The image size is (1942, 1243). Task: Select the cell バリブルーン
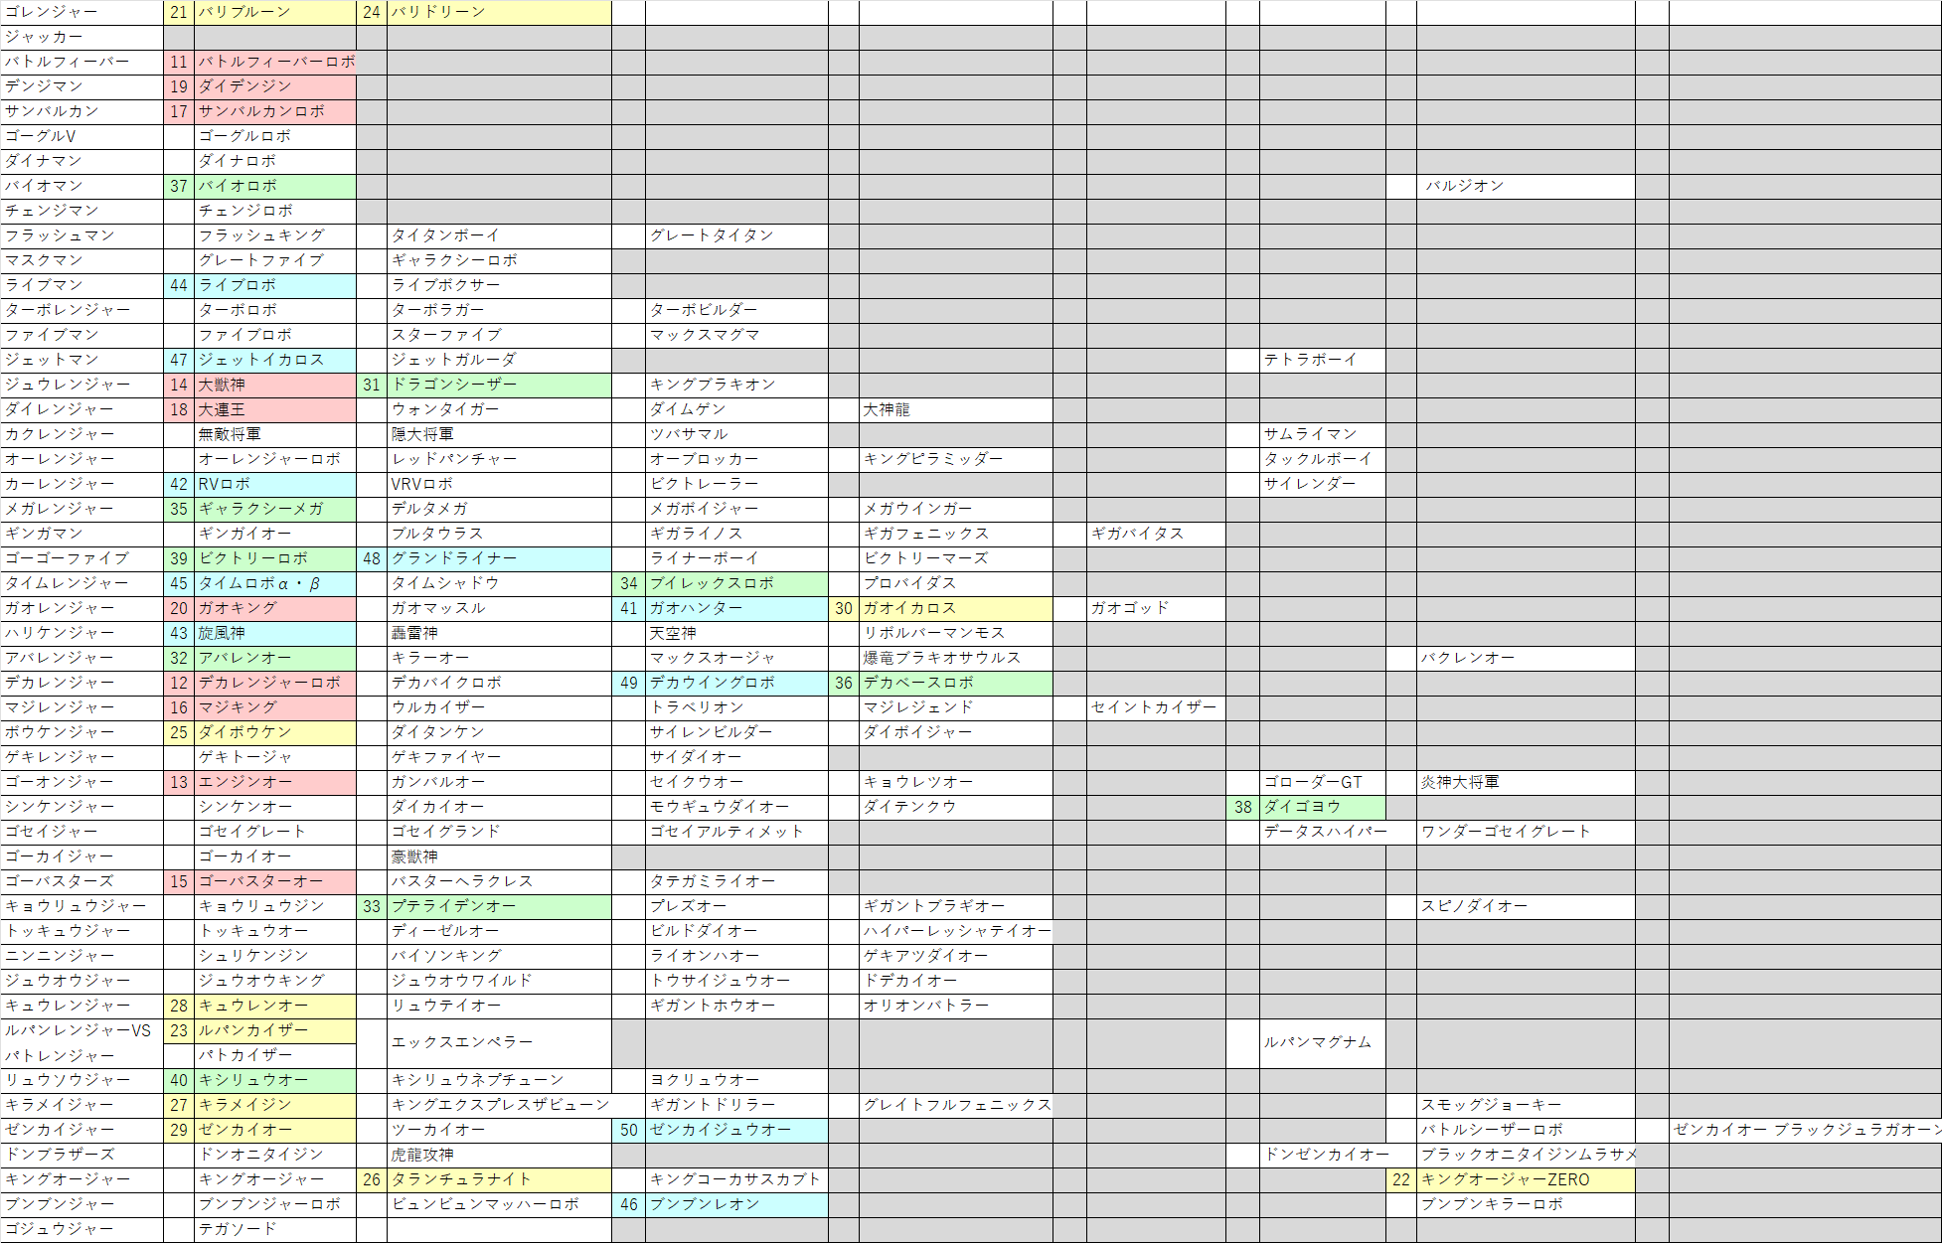[275, 12]
